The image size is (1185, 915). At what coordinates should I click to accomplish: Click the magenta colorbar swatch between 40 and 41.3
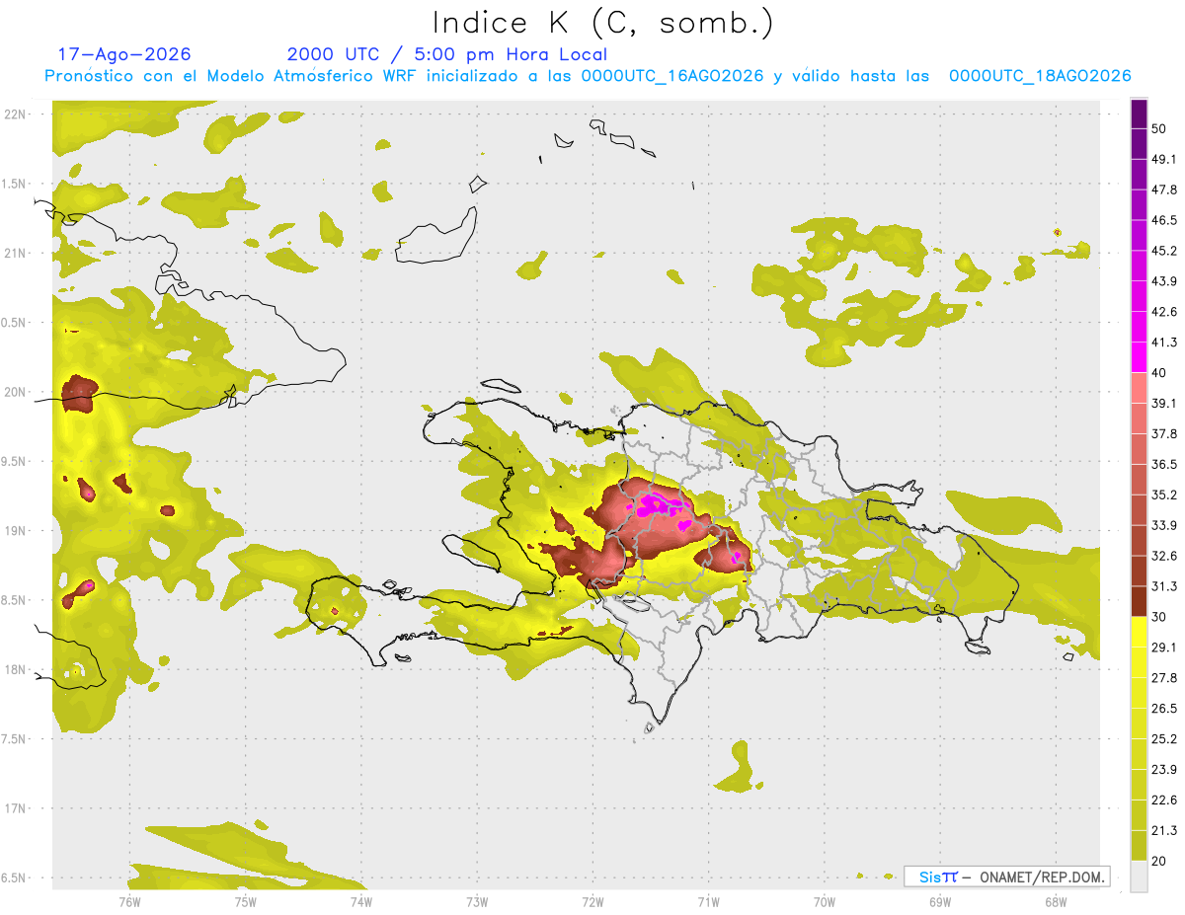[x=1139, y=357]
